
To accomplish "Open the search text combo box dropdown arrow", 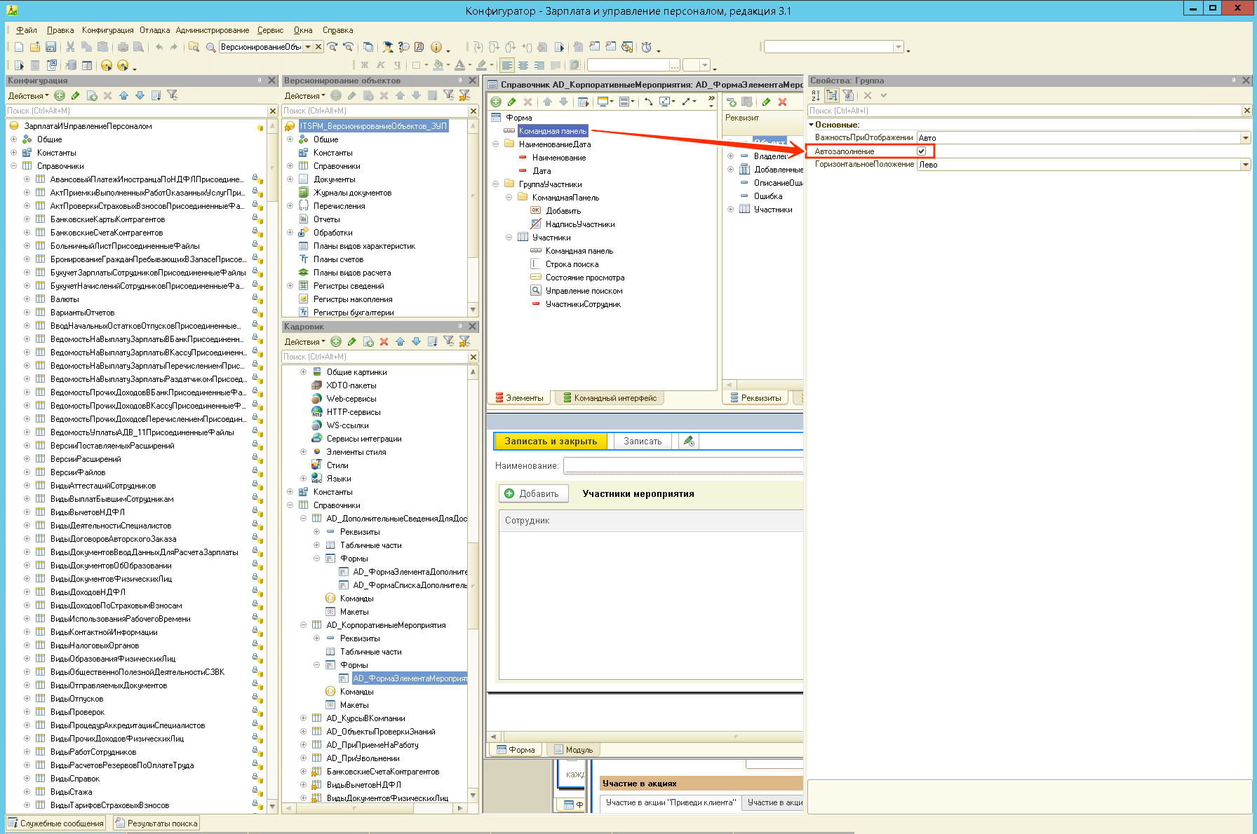I will (308, 47).
